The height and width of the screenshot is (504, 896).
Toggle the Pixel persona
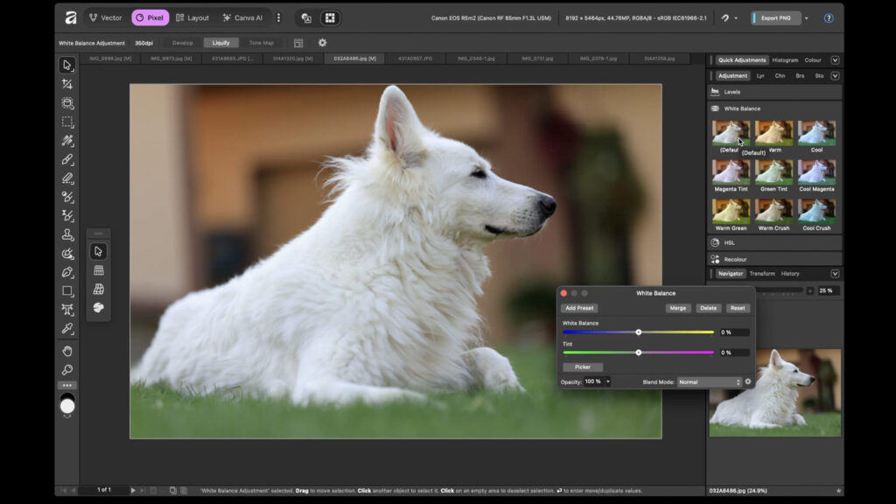point(150,17)
